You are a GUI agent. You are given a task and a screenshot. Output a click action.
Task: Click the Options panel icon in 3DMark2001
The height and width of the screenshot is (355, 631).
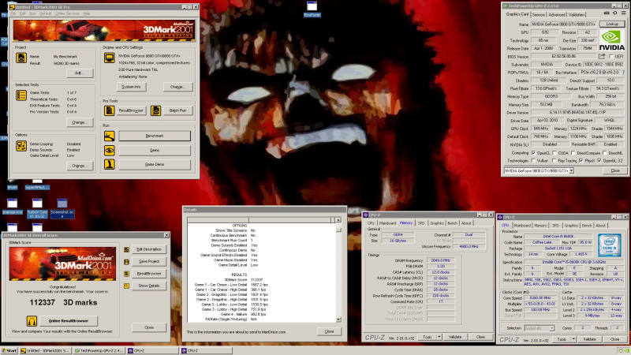pos(21,146)
